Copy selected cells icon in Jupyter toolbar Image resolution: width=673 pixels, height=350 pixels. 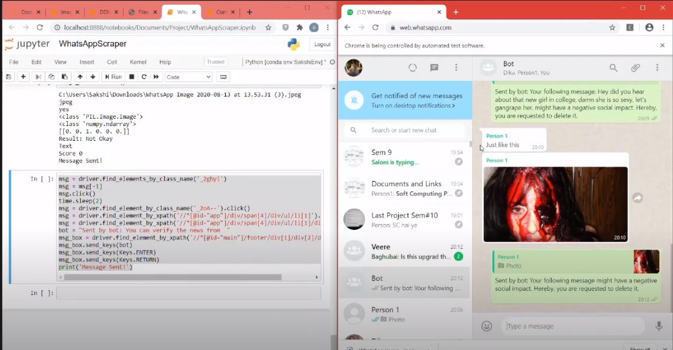51,77
